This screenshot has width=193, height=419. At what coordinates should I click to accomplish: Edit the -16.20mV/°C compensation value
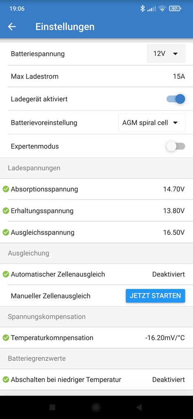(x=165, y=338)
